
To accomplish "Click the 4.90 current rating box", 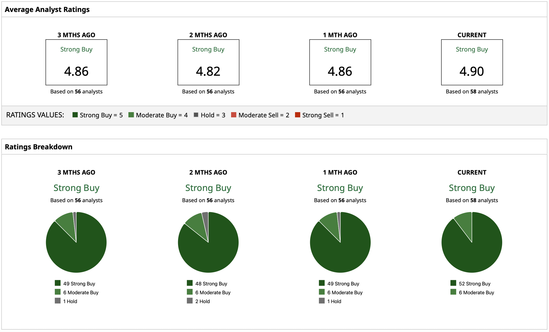I will [472, 62].
